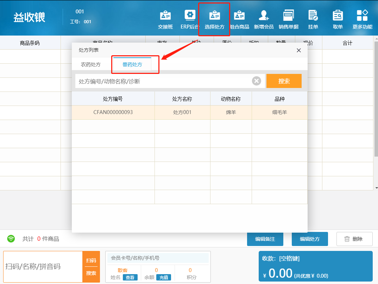Close the 处方列表 dialog

299,50
